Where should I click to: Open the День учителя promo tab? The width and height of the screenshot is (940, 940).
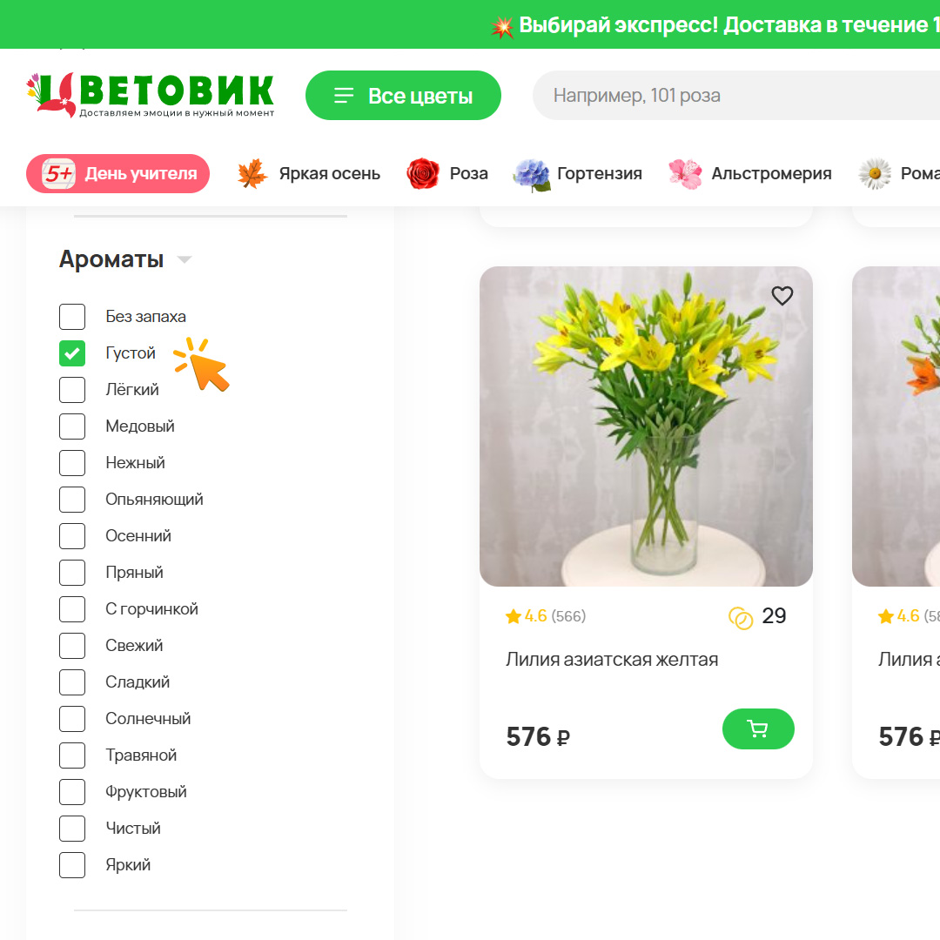point(117,174)
